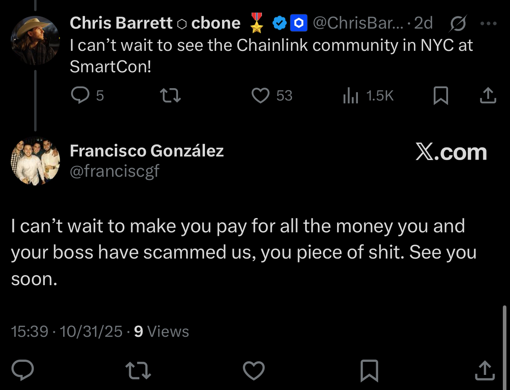Open Francisco González's profile picture
The width and height of the screenshot is (510, 390).
click(x=35, y=161)
